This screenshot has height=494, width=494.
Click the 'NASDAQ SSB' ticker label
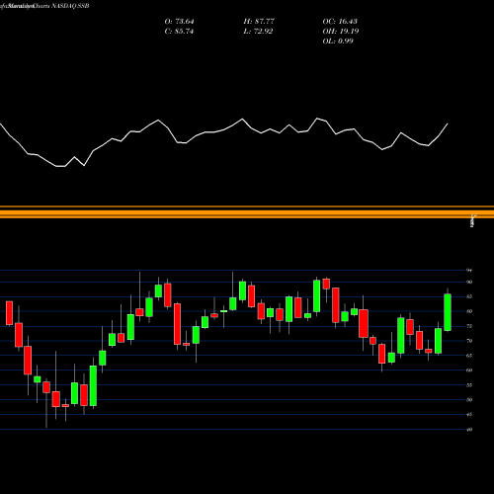coord(69,6)
